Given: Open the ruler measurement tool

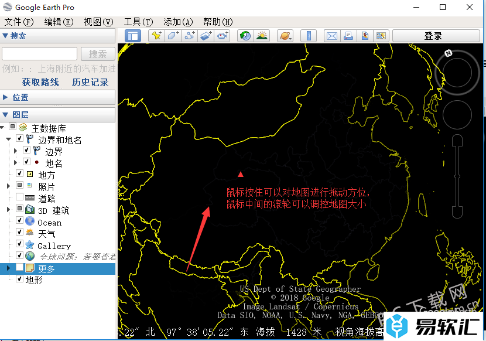Looking at the screenshot, I should click(309, 36).
